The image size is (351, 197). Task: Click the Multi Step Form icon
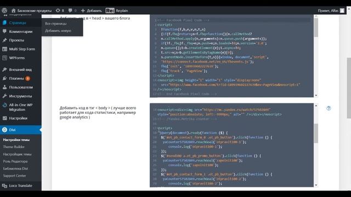pos(4,49)
